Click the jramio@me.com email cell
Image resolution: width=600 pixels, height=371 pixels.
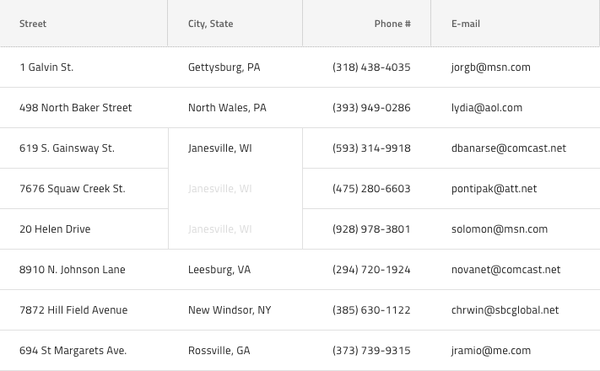click(491, 351)
